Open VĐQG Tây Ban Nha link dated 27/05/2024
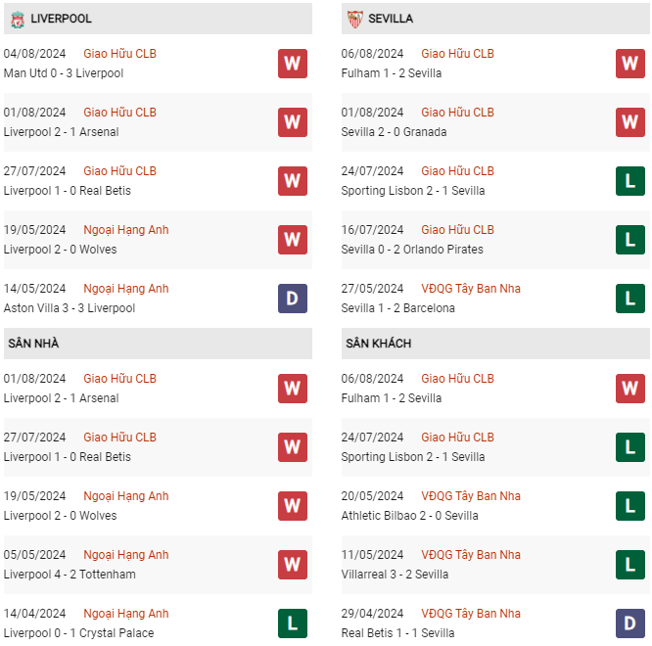 tap(471, 289)
